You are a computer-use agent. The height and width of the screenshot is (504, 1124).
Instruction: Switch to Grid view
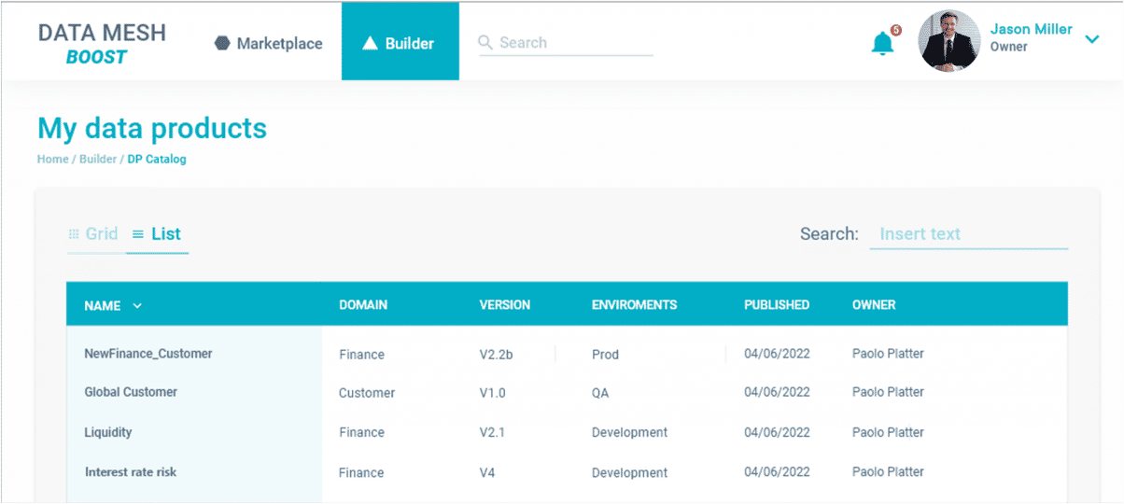click(x=93, y=234)
